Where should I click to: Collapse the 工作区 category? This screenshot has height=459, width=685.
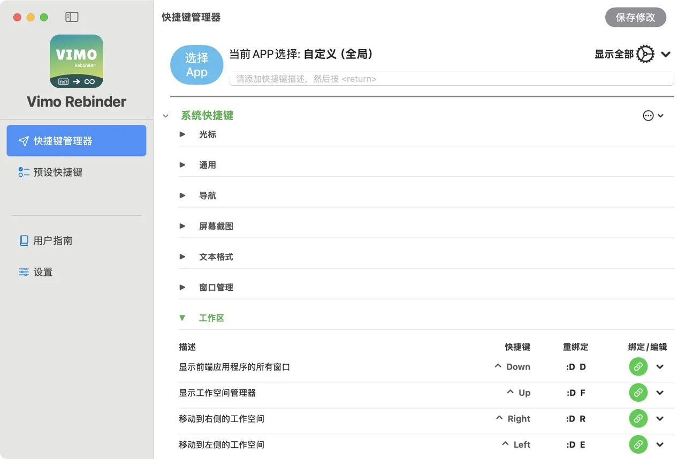click(182, 318)
